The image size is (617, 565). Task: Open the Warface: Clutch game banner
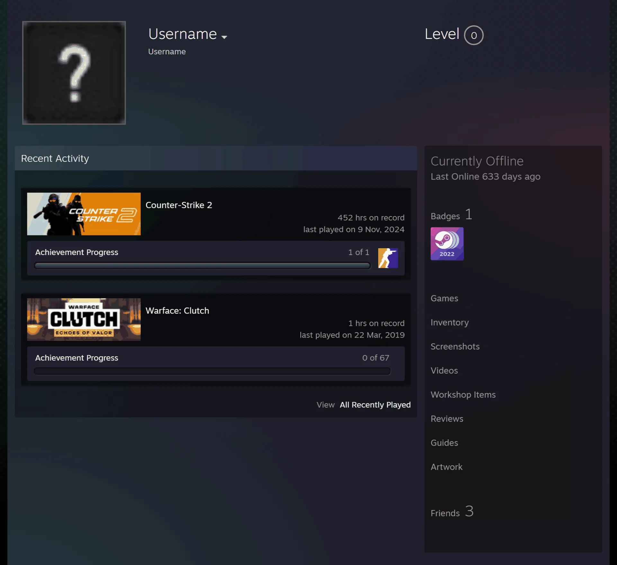[84, 319]
